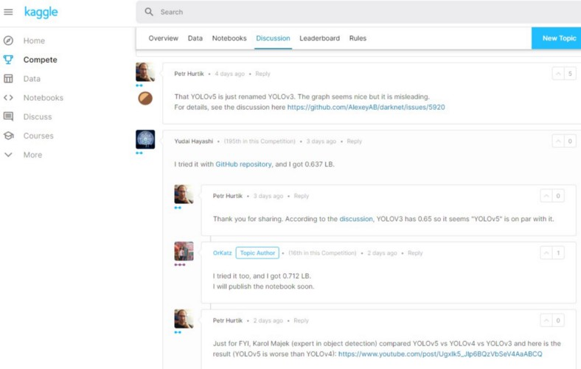Switch to the Data tab
581x369 pixels.
point(195,38)
